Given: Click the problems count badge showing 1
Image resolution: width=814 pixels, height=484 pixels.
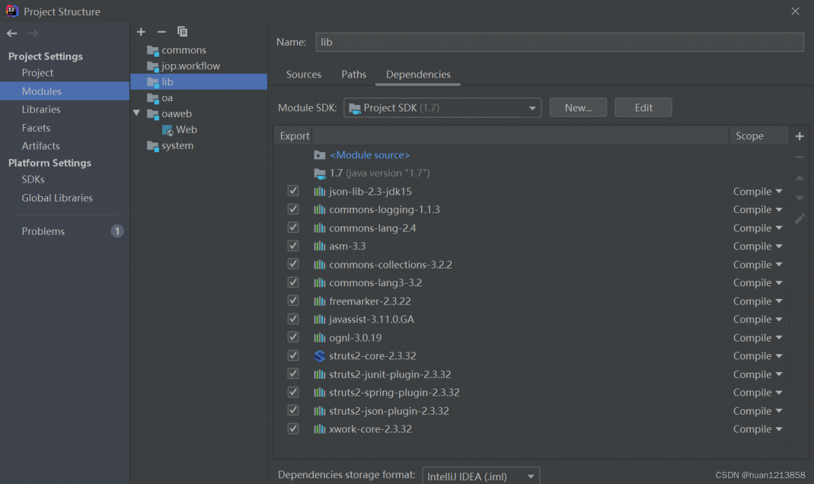Looking at the screenshot, I should tap(117, 231).
